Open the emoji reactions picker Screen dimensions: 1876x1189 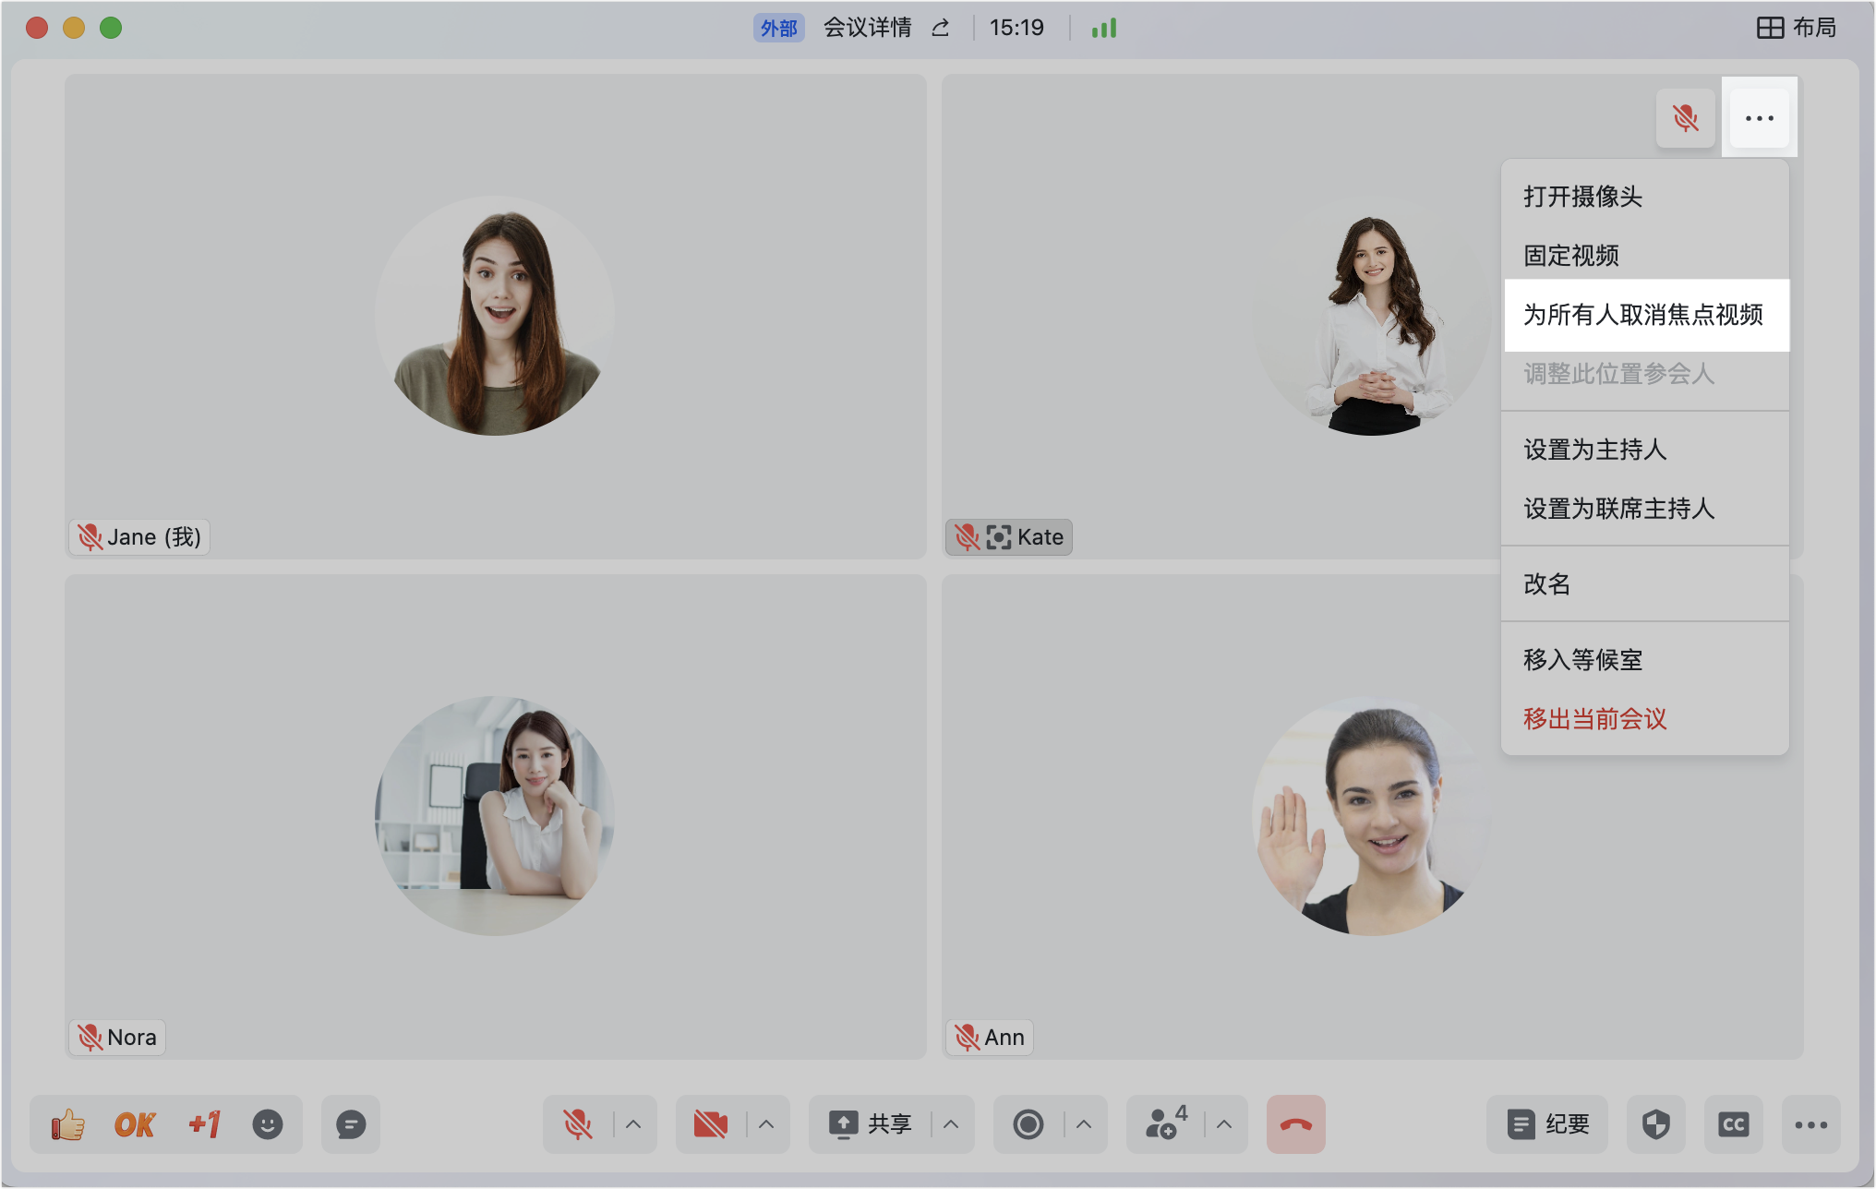268,1124
